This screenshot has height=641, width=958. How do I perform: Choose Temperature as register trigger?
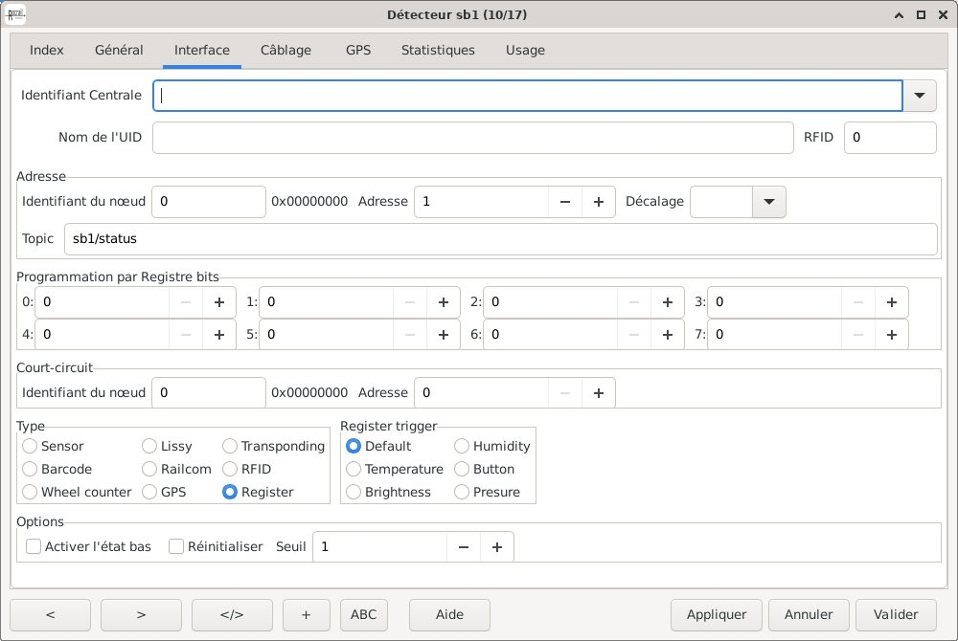(354, 470)
